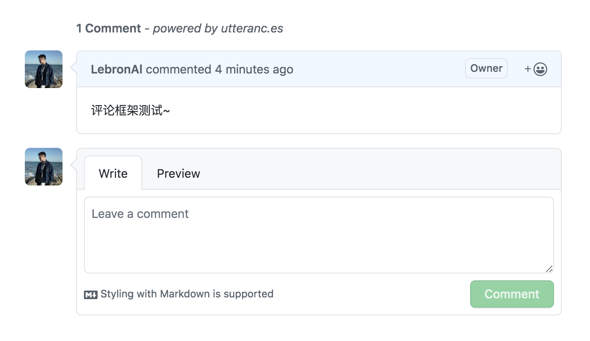The height and width of the screenshot is (341, 590).
Task: Click your own avatar next to the editor
Action: [x=43, y=167]
